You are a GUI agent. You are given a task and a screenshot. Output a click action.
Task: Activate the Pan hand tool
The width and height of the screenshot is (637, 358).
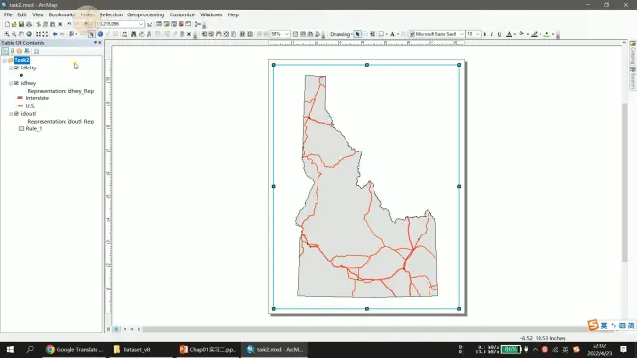point(21,34)
